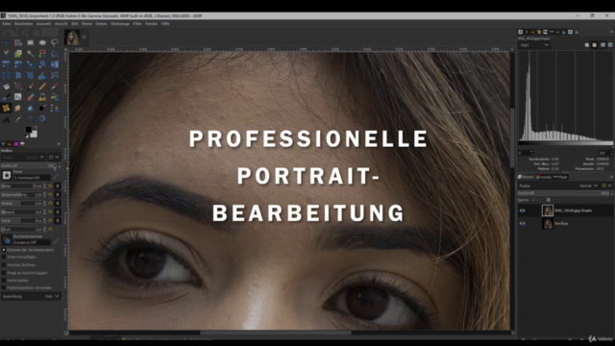
Task: Open the histogram channel Wert dropdown
Action: [534, 45]
